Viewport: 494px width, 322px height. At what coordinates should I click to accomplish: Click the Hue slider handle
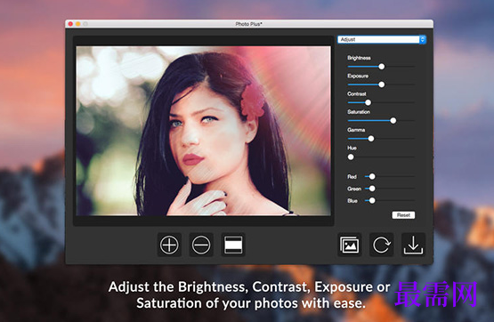(351, 157)
